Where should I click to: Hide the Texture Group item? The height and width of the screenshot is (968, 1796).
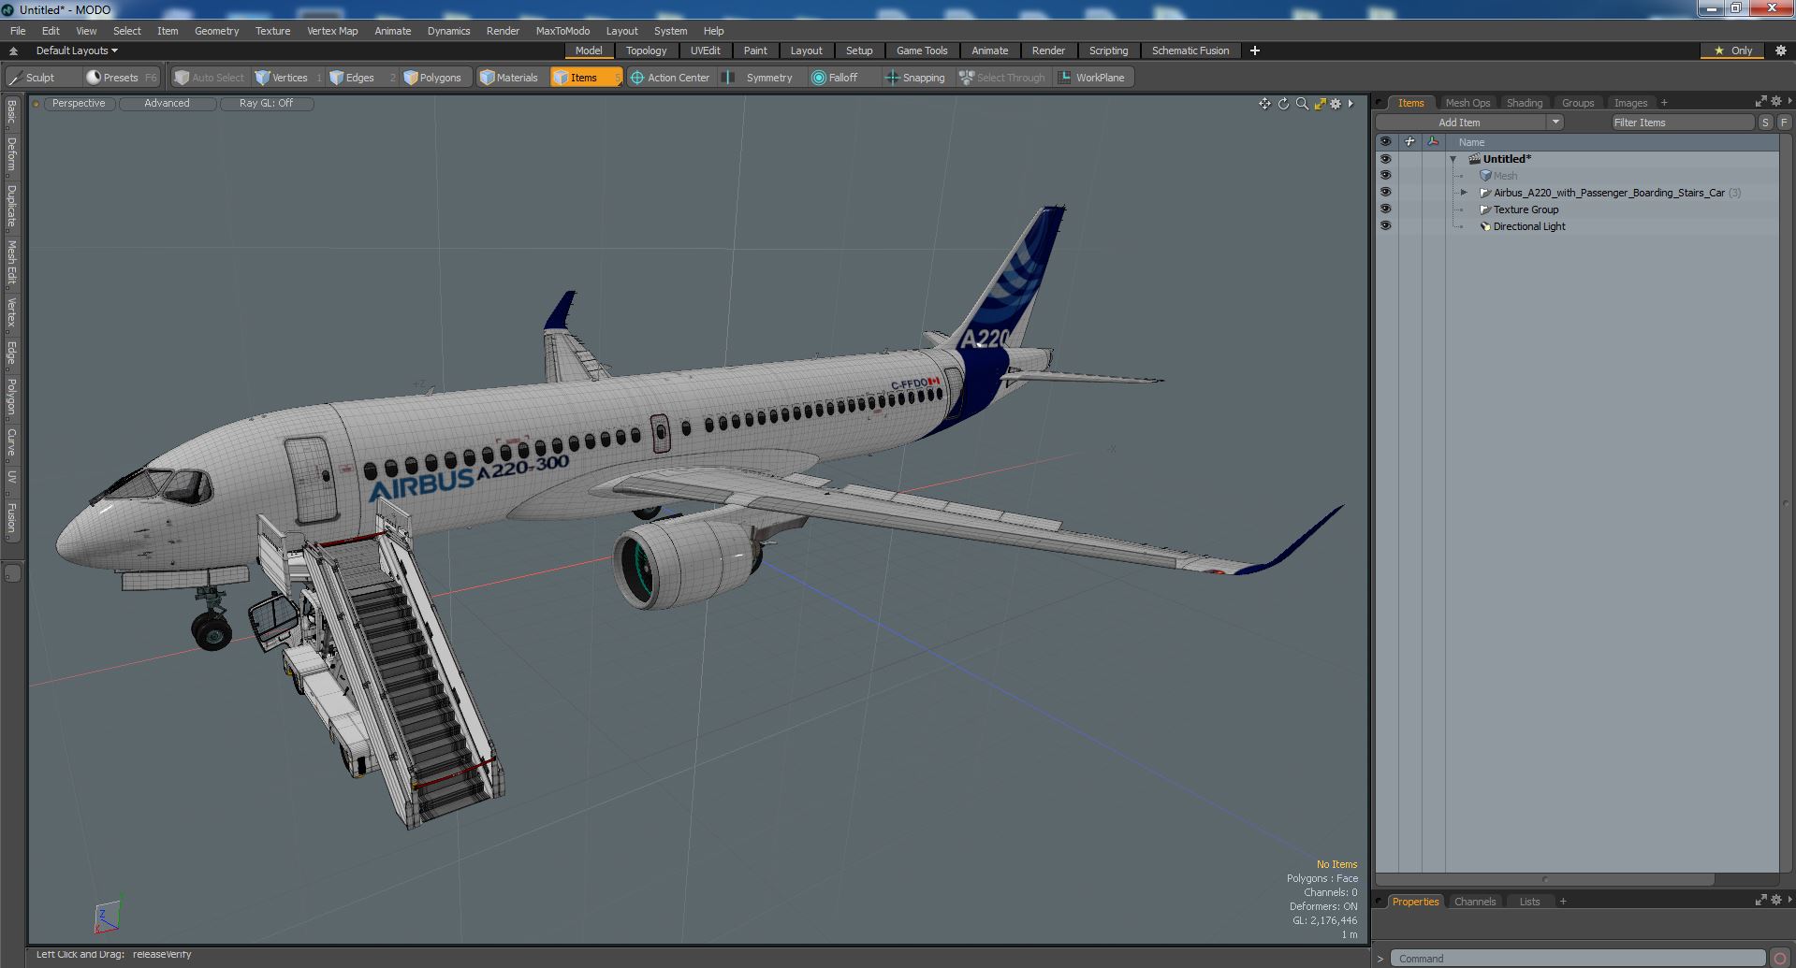(x=1385, y=209)
